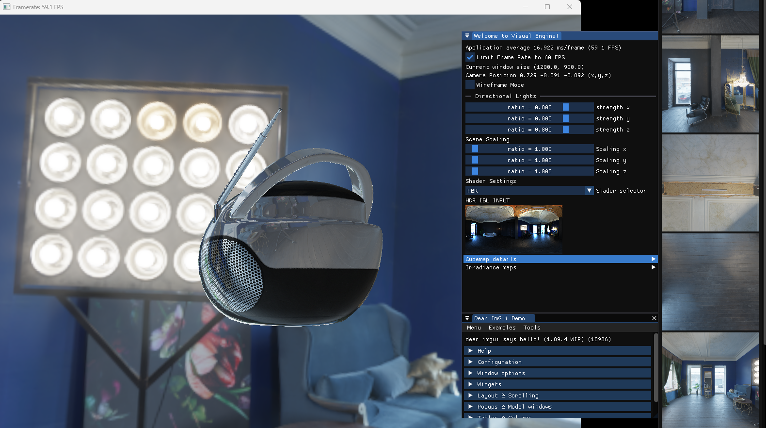Expand the Configuration section
The width and height of the screenshot is (767, 428).
click(x=558, y=362)
